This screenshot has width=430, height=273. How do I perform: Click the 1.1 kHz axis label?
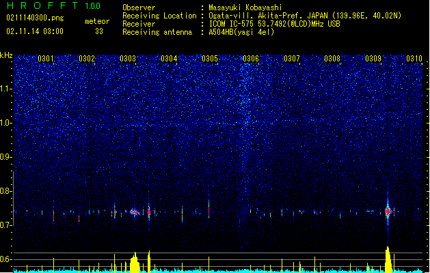tap(6, 89)
